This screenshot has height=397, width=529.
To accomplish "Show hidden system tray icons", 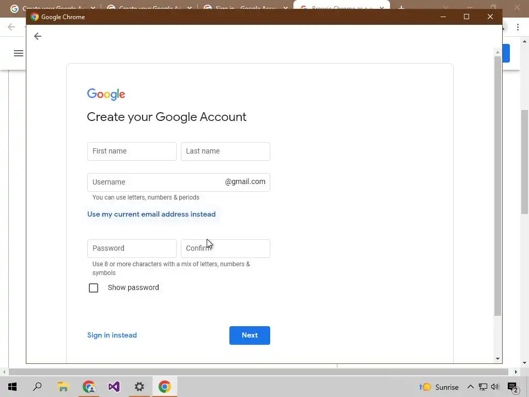I will click(x=470, y=387).
